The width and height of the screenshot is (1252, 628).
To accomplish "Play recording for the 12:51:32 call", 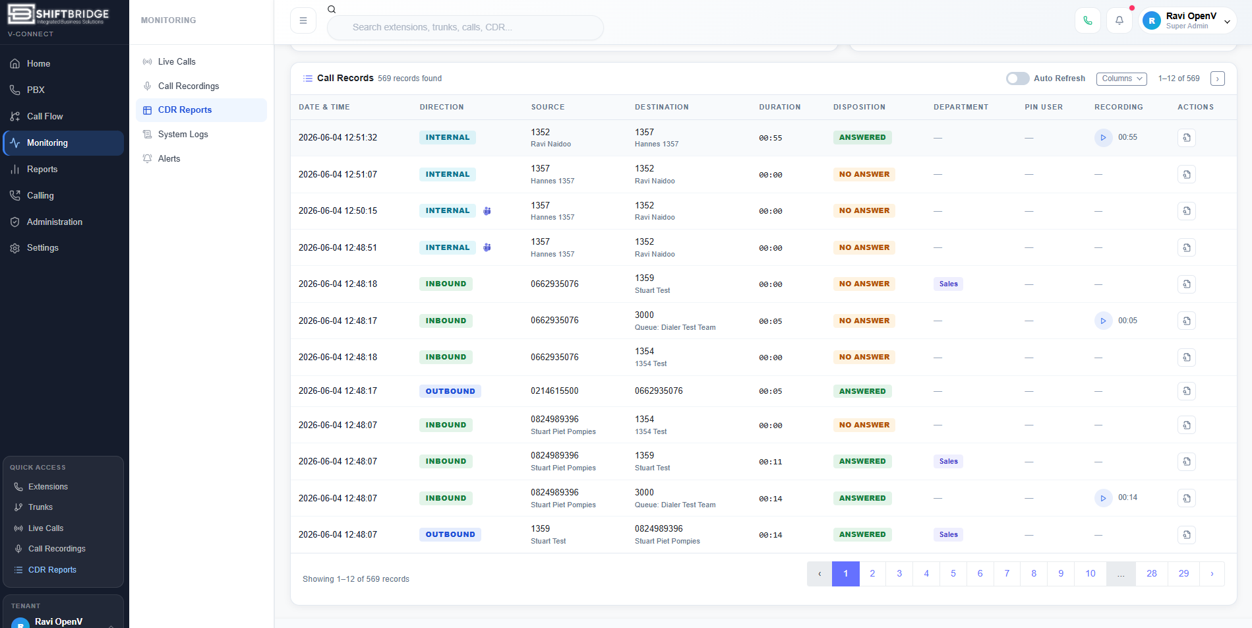I will point(1103,137).
